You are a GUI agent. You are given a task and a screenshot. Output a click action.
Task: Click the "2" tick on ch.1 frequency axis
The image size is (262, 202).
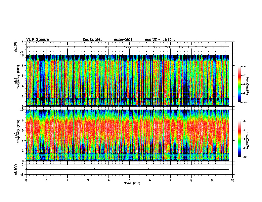tap(23, 96)
